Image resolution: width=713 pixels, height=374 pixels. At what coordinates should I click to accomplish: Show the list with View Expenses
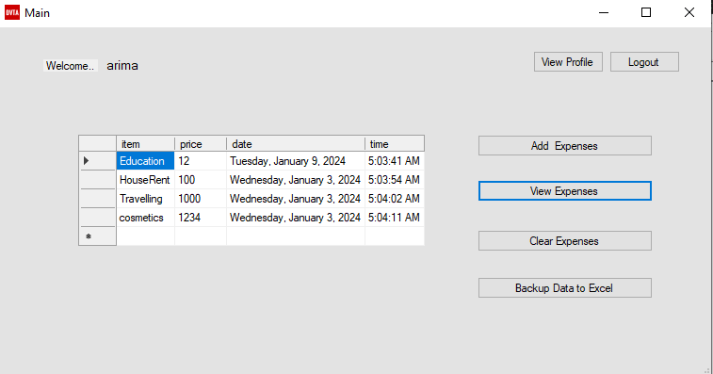pos(564,191)
